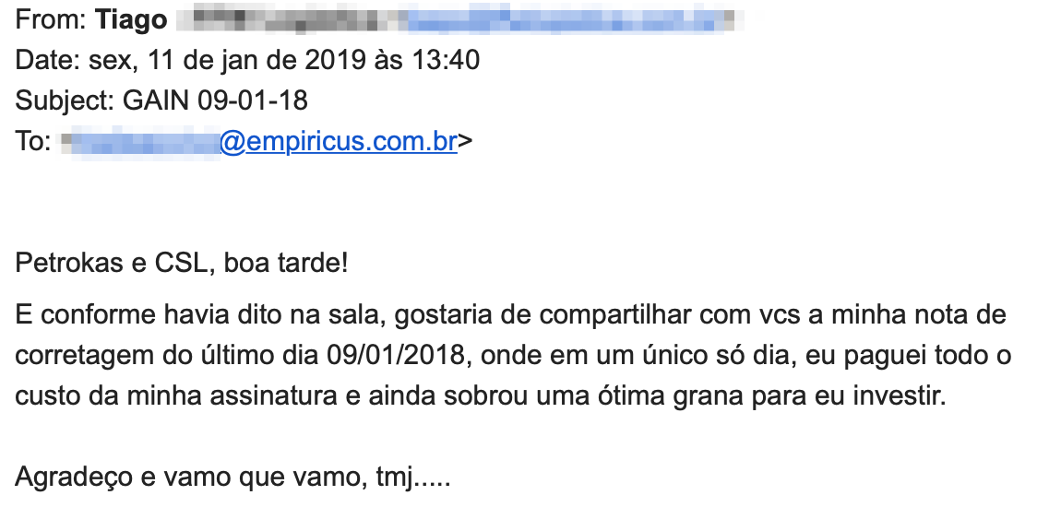Click the Subject: label
1061x507 pixels.
click(x=65, y=100)
